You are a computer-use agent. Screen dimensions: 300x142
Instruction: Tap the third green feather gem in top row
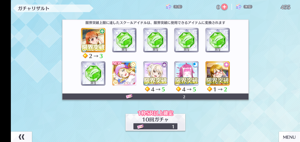[186, 40]
